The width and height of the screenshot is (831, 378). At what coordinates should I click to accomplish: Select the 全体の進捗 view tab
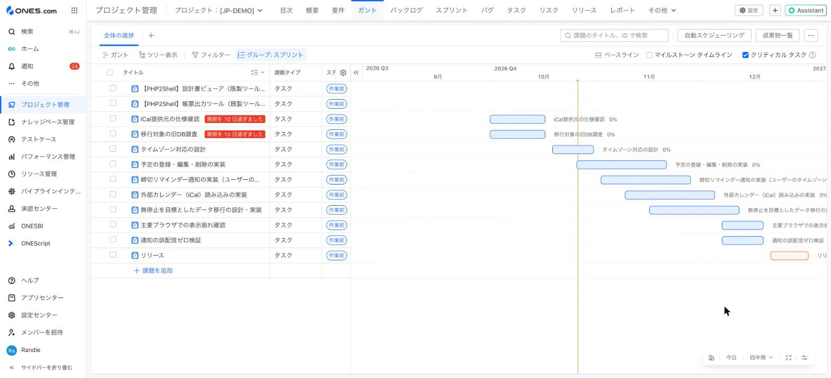[119, 36]
